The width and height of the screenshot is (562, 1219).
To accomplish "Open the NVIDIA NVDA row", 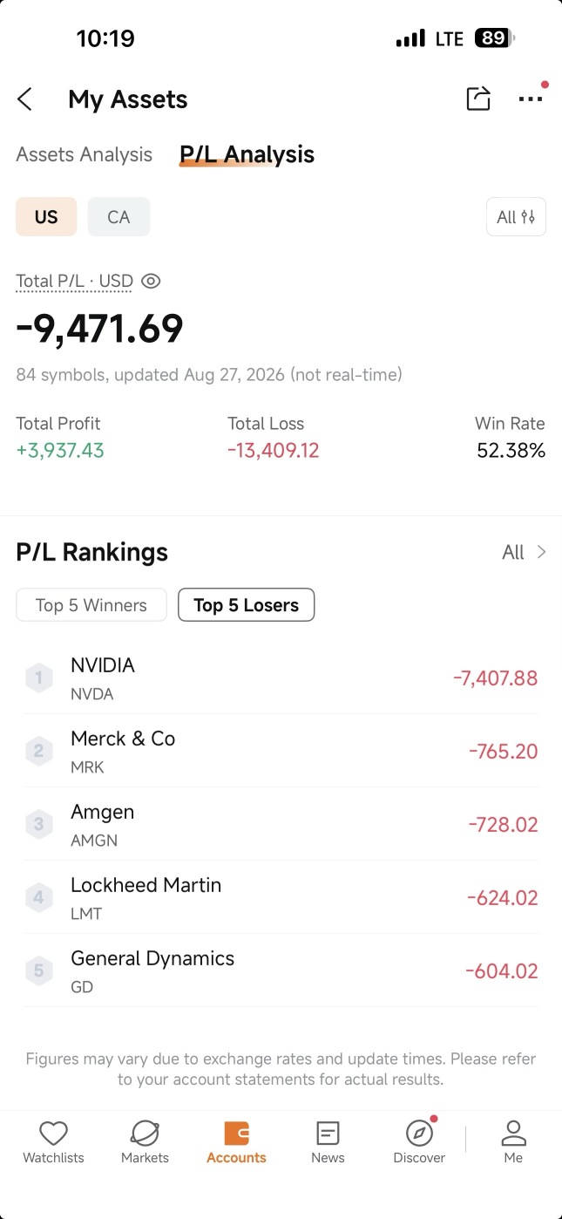I will (x=281, y=678).
